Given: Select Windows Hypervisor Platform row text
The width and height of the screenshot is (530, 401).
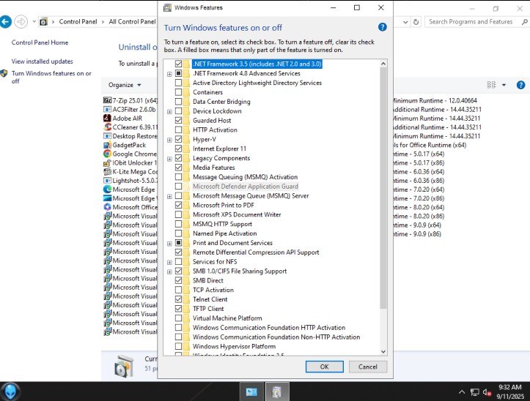Looking at the screenshot, I should (234, 346).
